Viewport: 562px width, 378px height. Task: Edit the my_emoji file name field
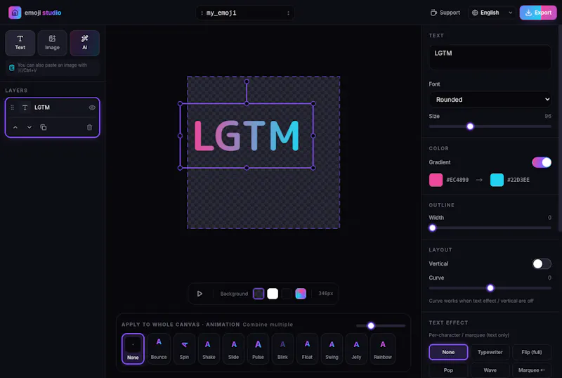point(245,13)
